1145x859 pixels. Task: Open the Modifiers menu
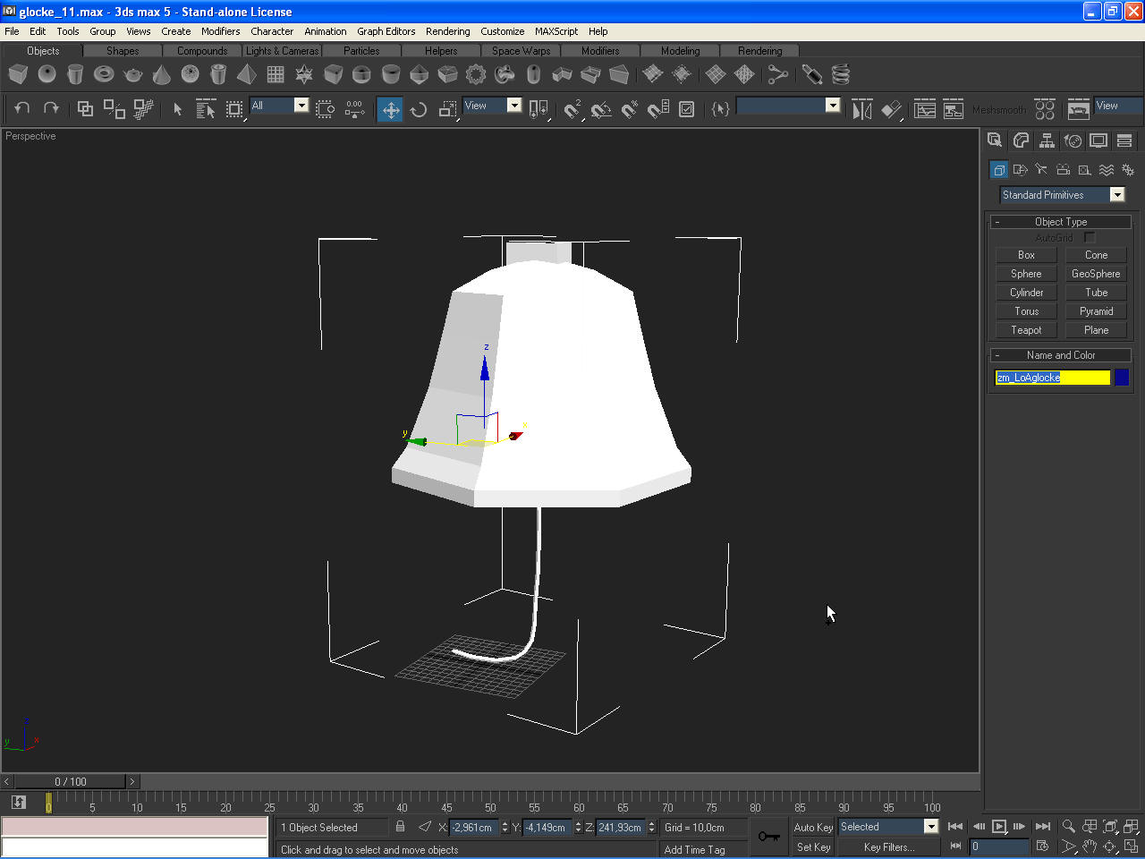pyautogui.click(x=220, y=31)
